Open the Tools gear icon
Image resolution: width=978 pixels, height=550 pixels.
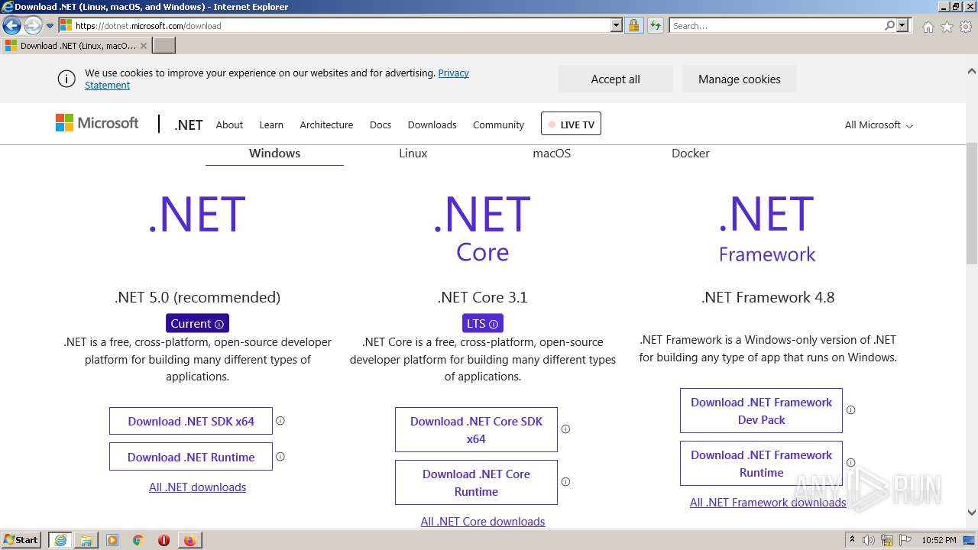965,27
